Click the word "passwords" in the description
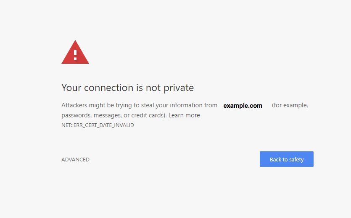The width and height of the screenshot is (351, 218). [x=76, y=115]
